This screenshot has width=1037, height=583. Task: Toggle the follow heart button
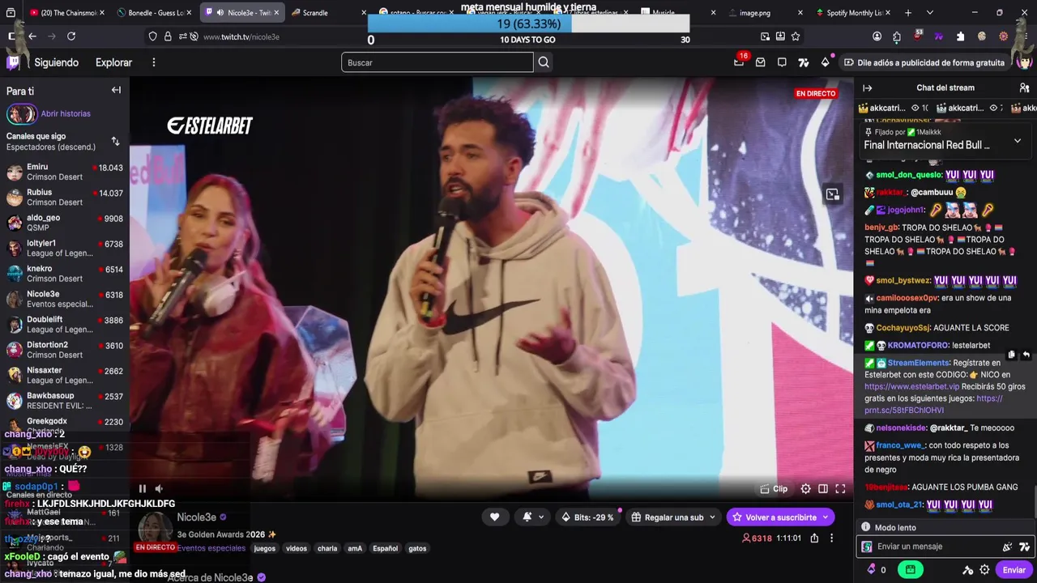(x=494, y=517)
